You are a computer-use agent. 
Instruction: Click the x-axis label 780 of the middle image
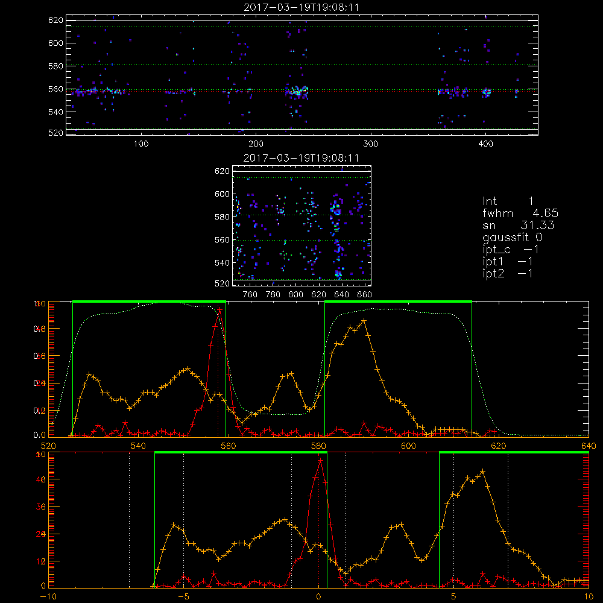[273, 295]
